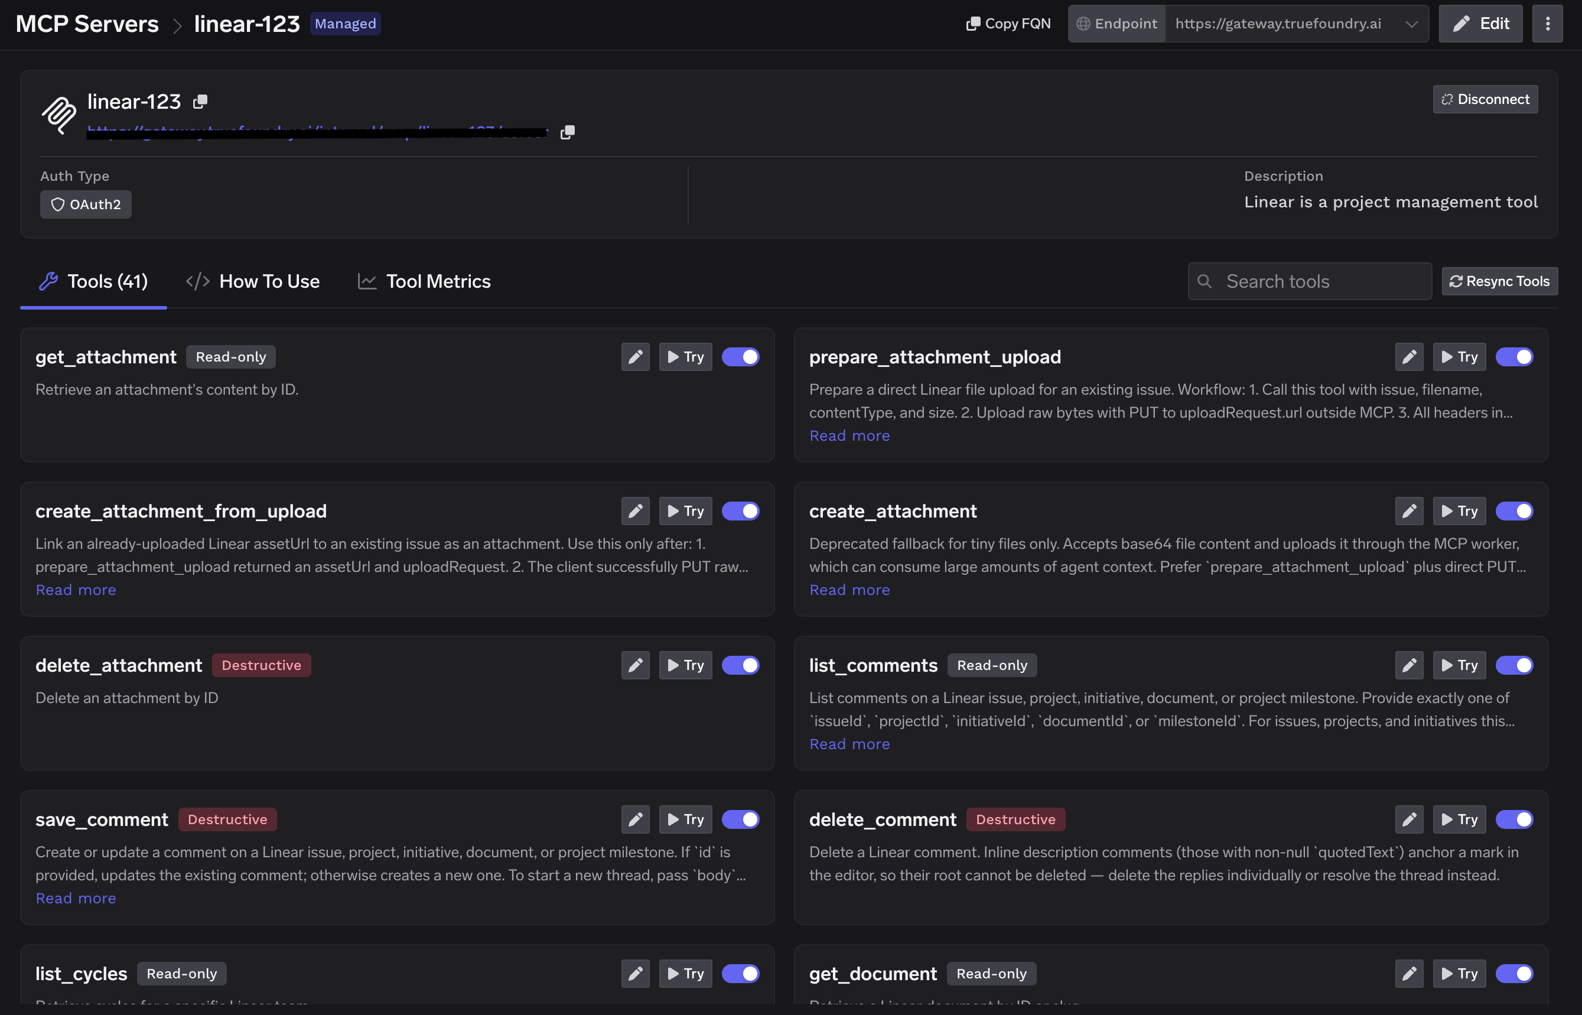Disconnect the linear-123 server
The width and height of the screenshot is (1582, 1015).
pyautogui.click(x=1485, y=99)
